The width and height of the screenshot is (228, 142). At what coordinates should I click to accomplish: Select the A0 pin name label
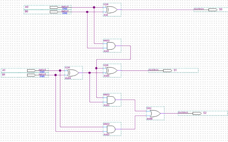click(27, 7)
